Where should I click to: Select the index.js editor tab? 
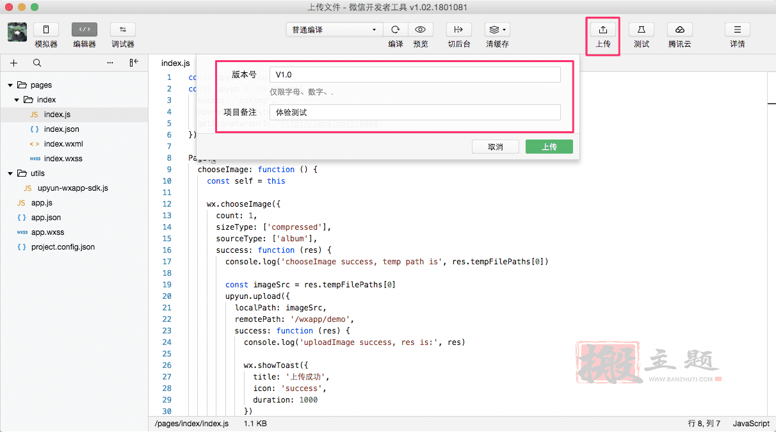click(x=175, y=63)
